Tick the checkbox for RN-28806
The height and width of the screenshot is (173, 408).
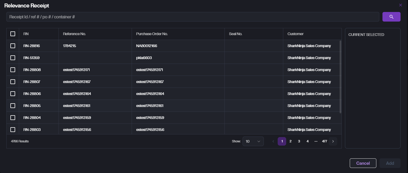point(13,94)
